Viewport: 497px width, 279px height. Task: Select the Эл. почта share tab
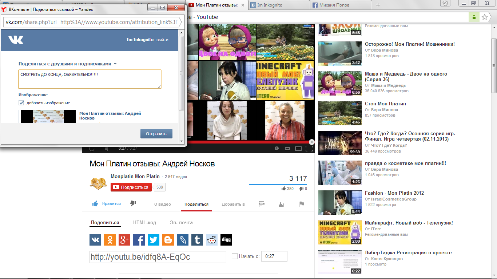tap(181, 222)
